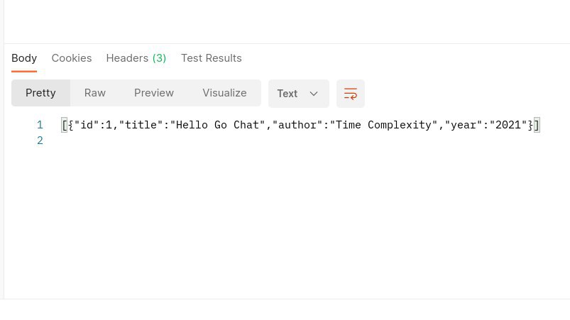
Task: Select the Pretty view mode
Action: pyautogui.click(x=40, y=93)
